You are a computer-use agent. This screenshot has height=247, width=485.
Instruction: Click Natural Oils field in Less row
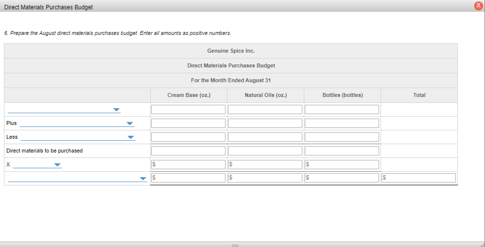click(265, 137)
